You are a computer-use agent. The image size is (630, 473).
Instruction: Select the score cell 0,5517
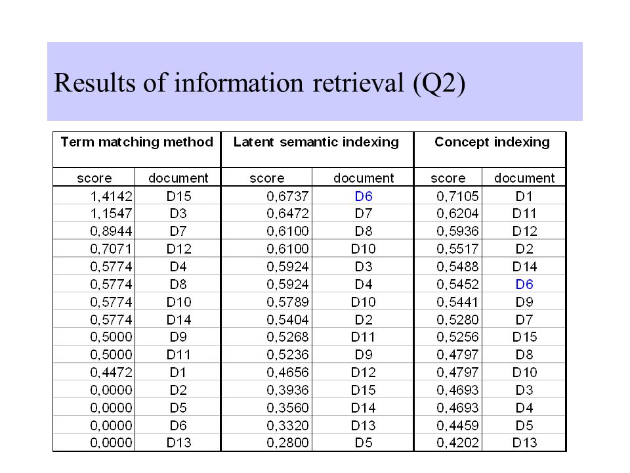coord(448,248)
